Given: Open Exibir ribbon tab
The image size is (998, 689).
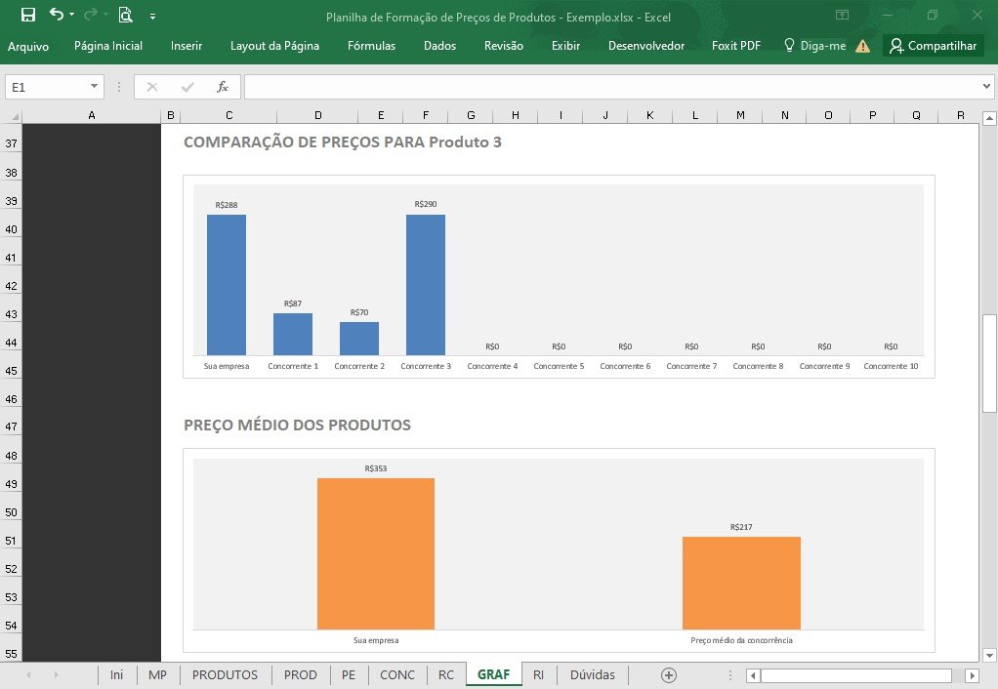Looking at the screenshot, I should pyautogui.click(x=565, y=46).
